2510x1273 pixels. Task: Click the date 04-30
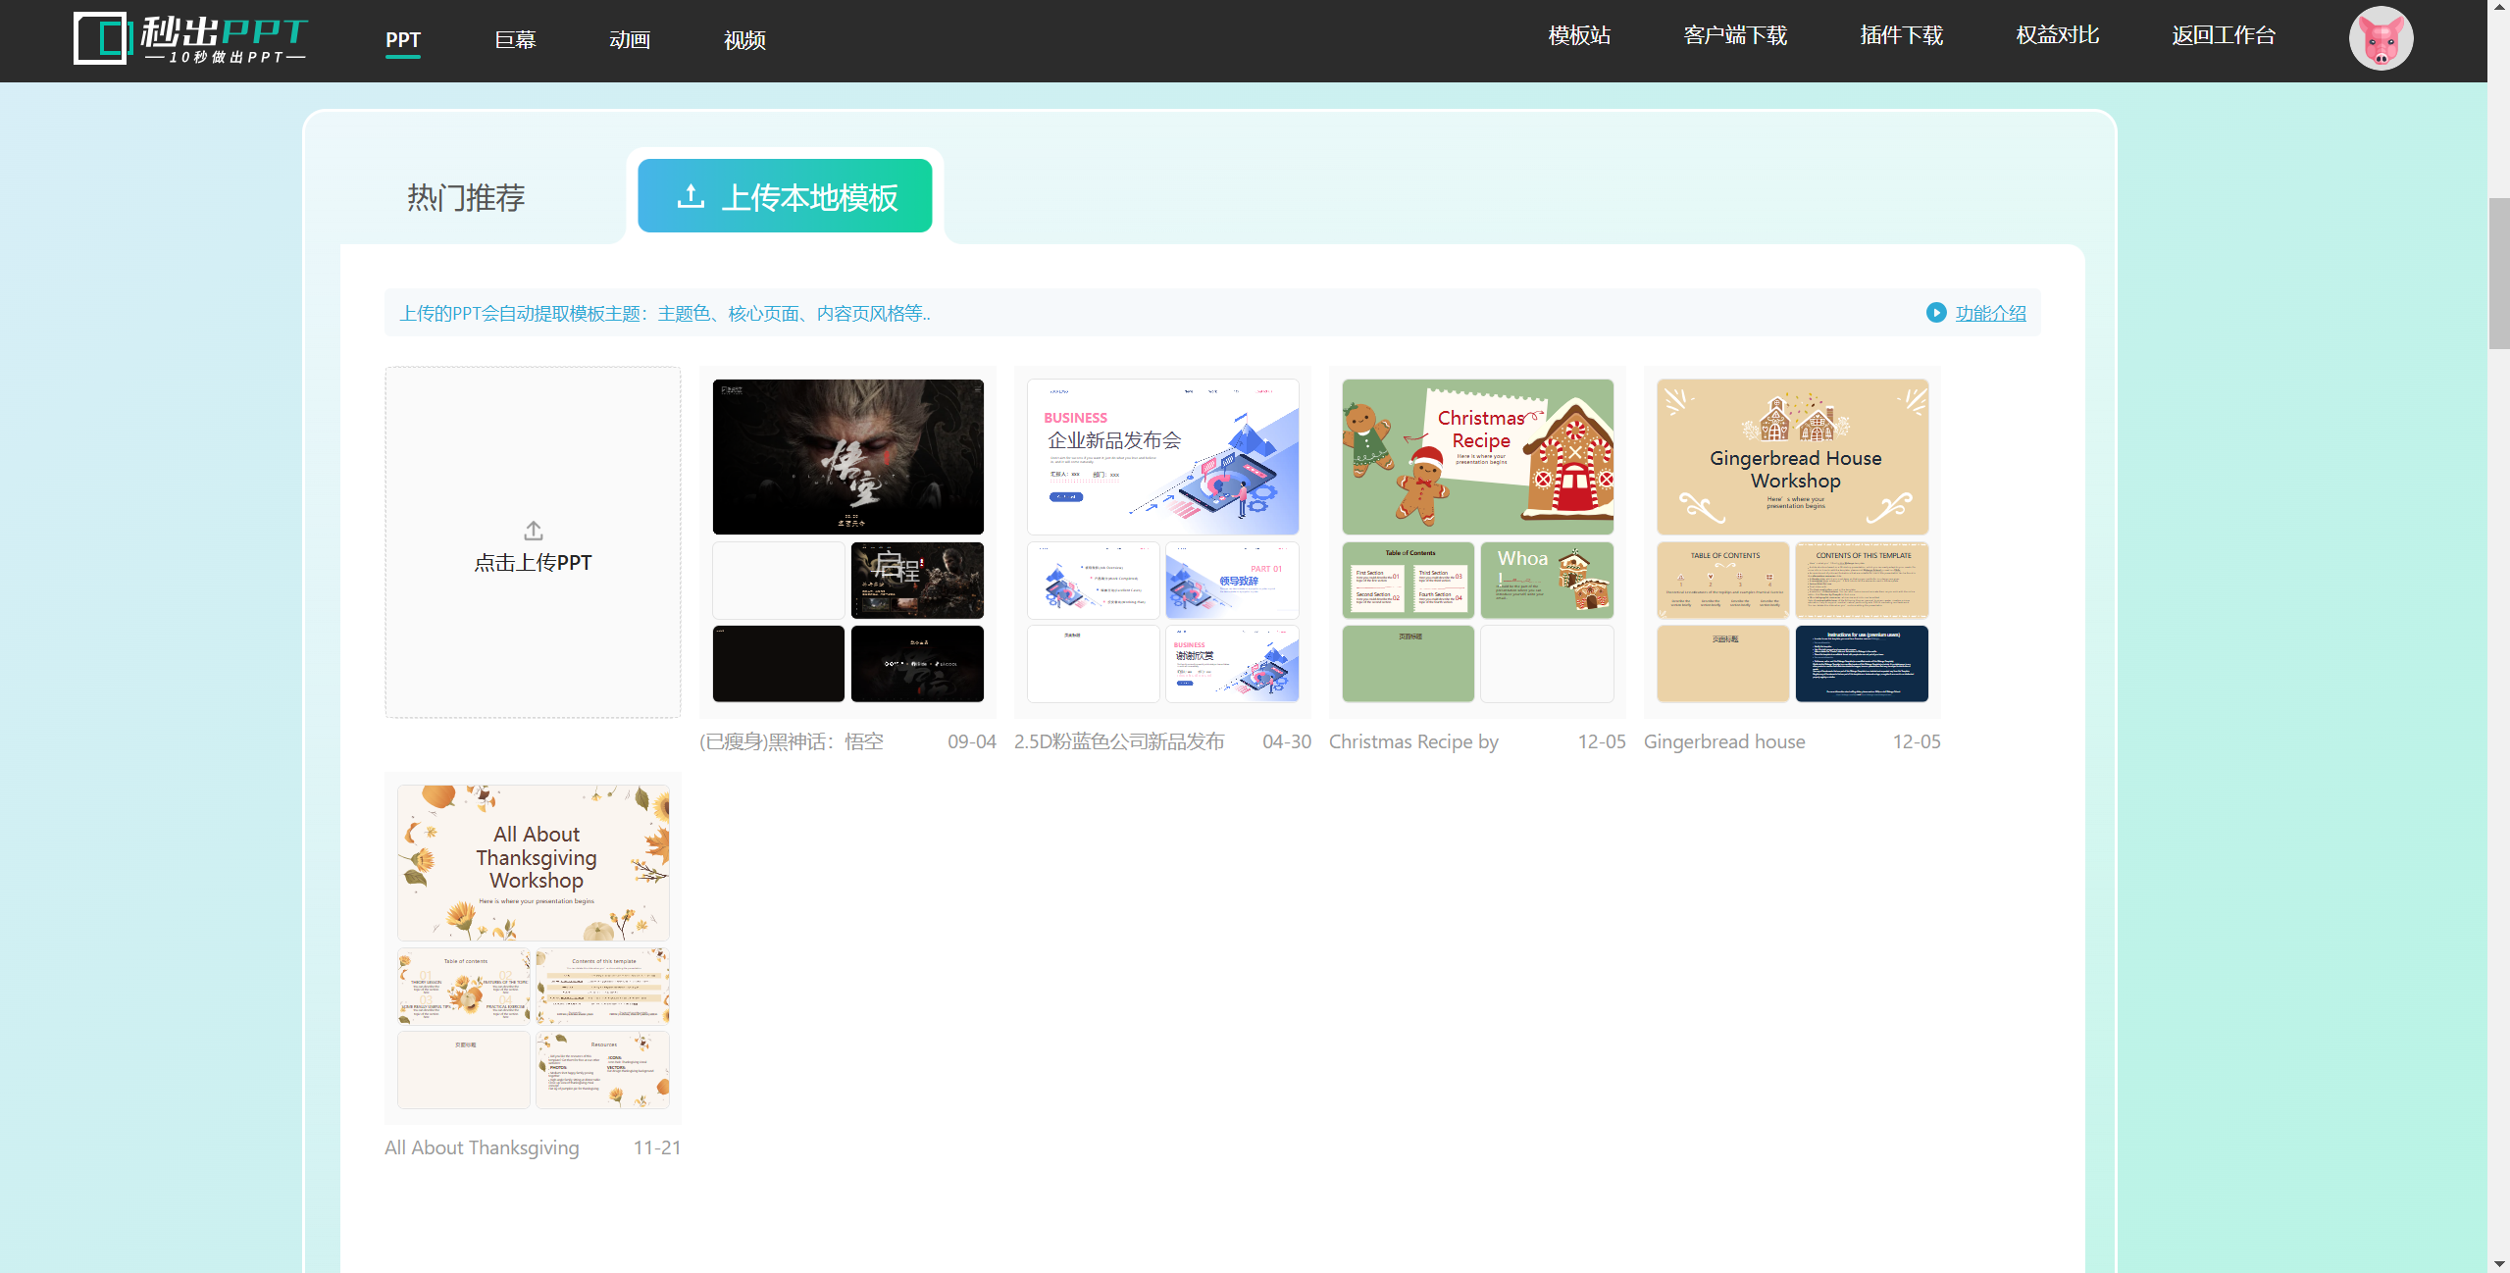pos(1286,742)
